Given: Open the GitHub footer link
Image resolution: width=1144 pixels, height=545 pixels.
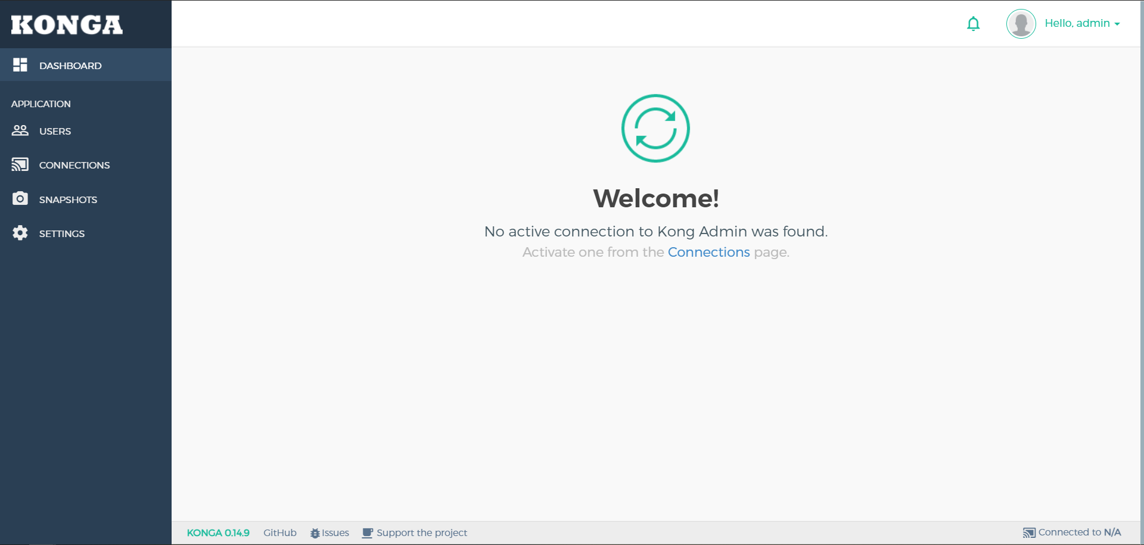Looking at the screenshot, I should coord(280,532).
